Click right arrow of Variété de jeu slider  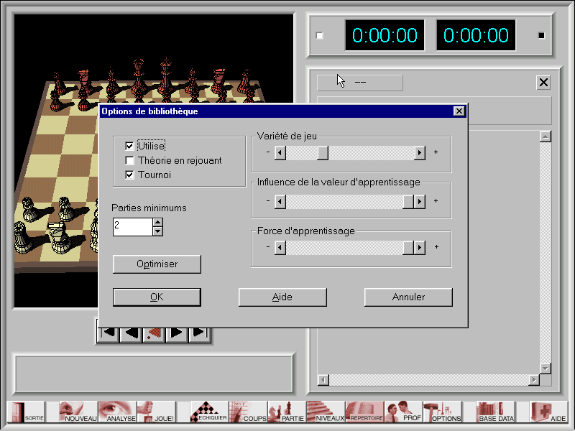pos(420,152)
